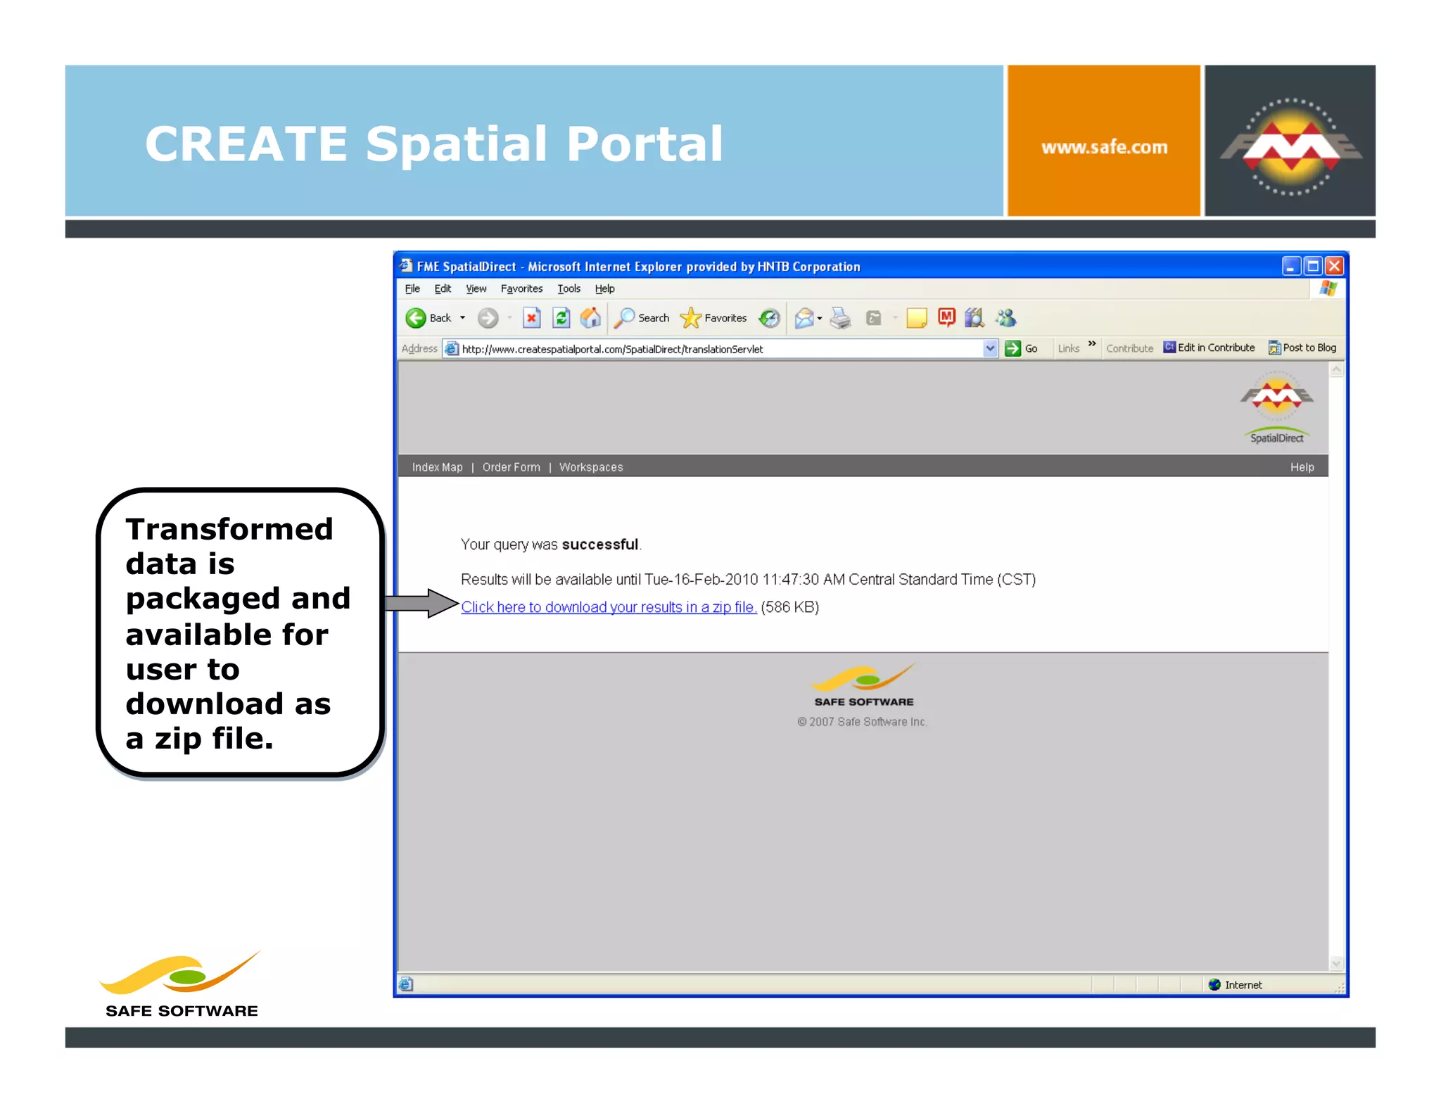Open the View menu
The image size is (1441, 1113).
[476, 288]
